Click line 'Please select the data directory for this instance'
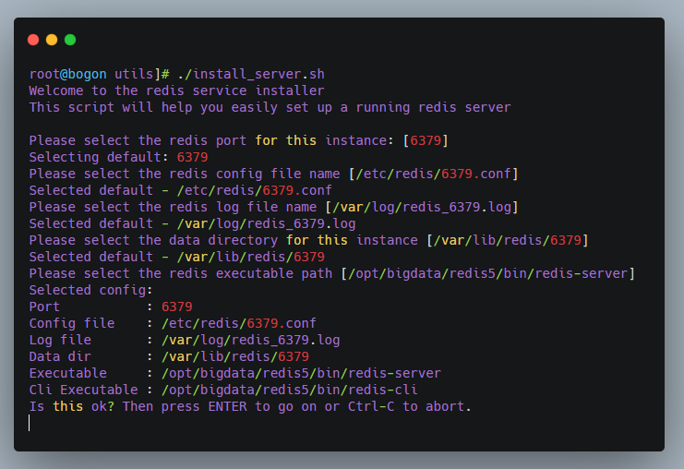The height and width of the screenshot is (469, 684). click(x=309, y=240)
